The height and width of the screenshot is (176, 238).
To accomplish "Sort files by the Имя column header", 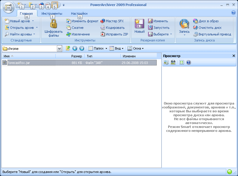I will coord(29,56).
